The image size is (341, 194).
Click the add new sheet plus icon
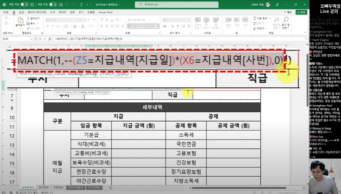111,188
